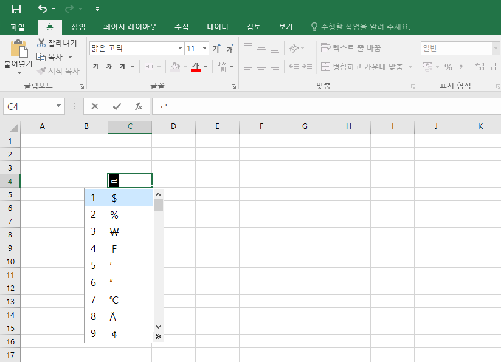Increase font size with larger 가 icon
This screenshot has width=501, height=362.
click(217, 48)
